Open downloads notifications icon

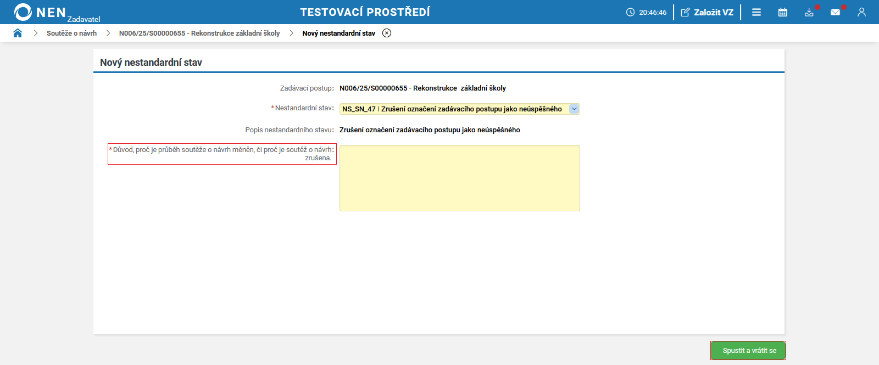point(809,12)
